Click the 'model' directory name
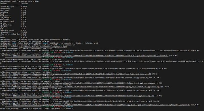 46,43
